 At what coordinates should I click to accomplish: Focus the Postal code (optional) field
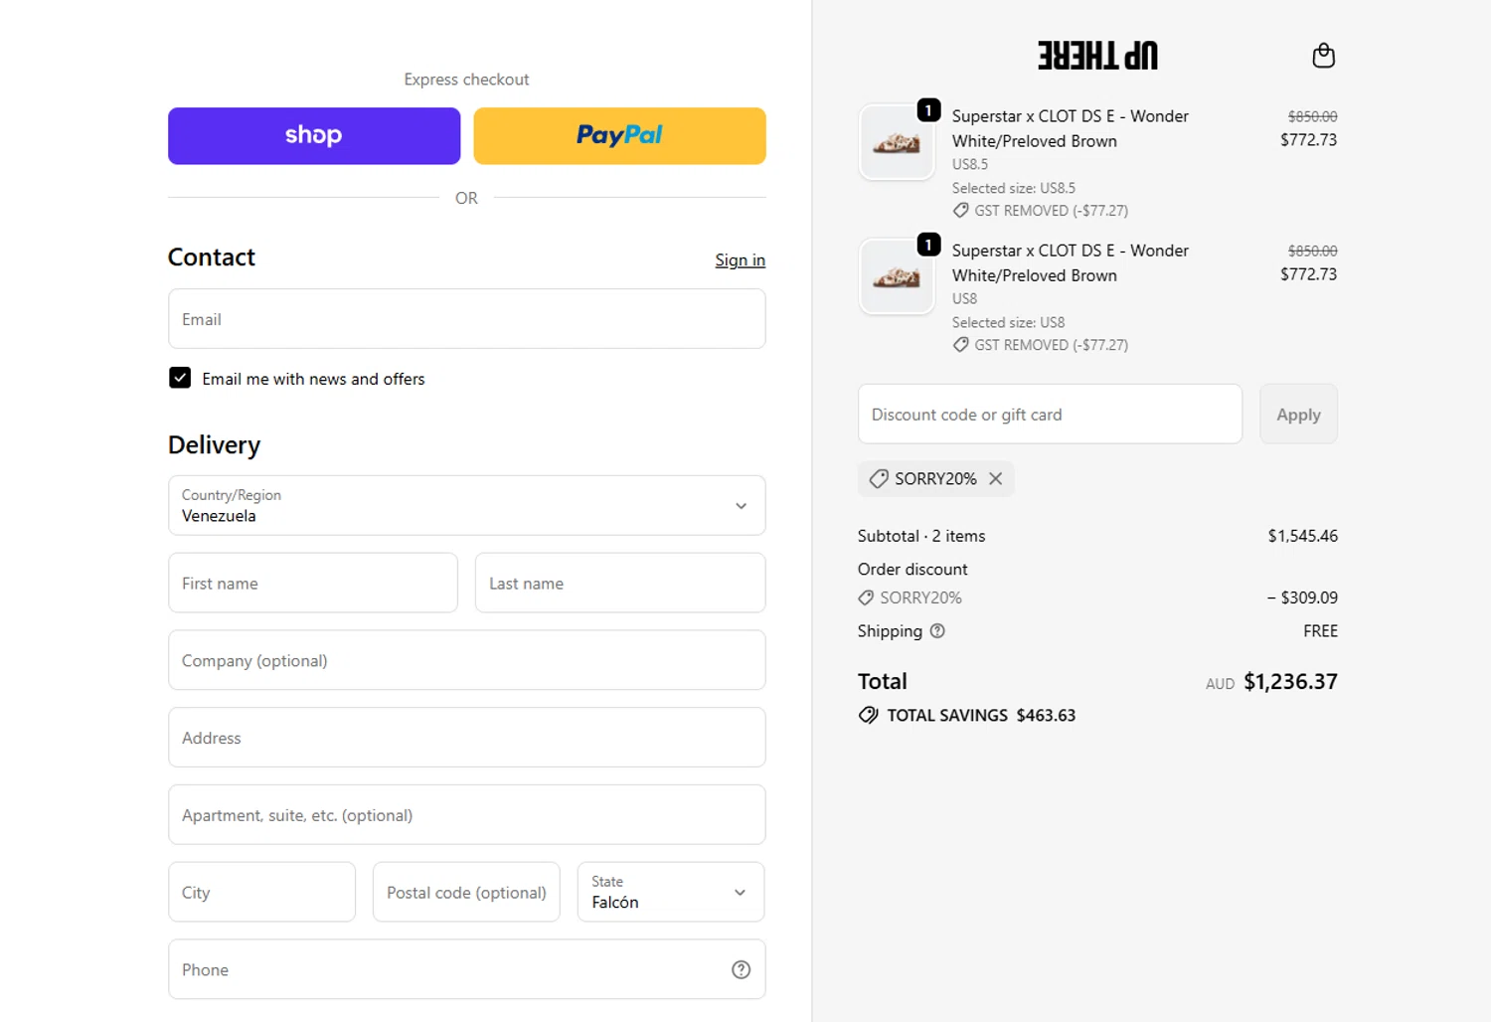pos(466,893)
